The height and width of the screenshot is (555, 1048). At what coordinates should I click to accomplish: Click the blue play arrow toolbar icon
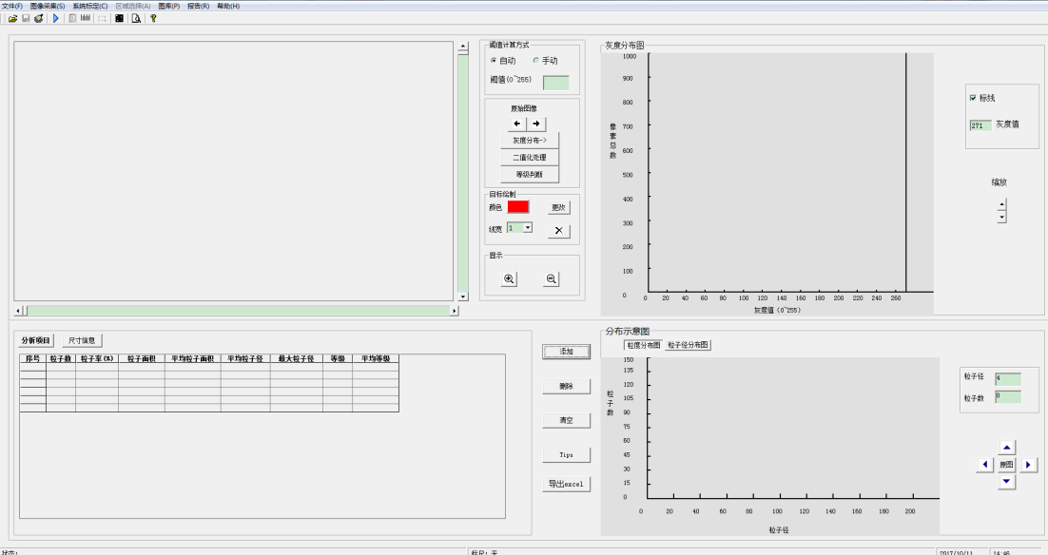click(55, 18)
